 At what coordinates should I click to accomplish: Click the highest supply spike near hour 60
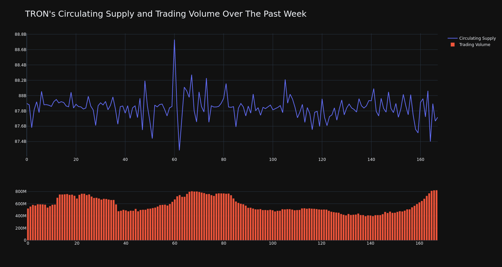click(x=174, y=40)
